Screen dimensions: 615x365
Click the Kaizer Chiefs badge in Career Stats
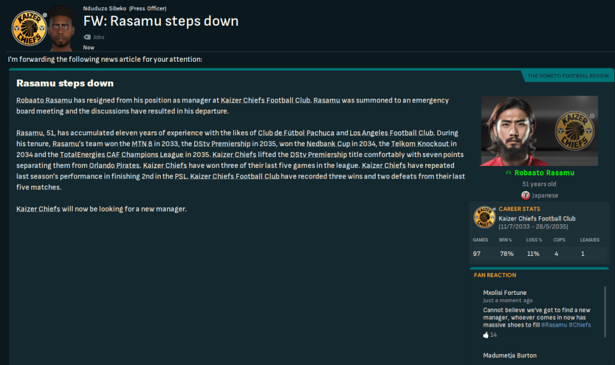click(484, 218)
